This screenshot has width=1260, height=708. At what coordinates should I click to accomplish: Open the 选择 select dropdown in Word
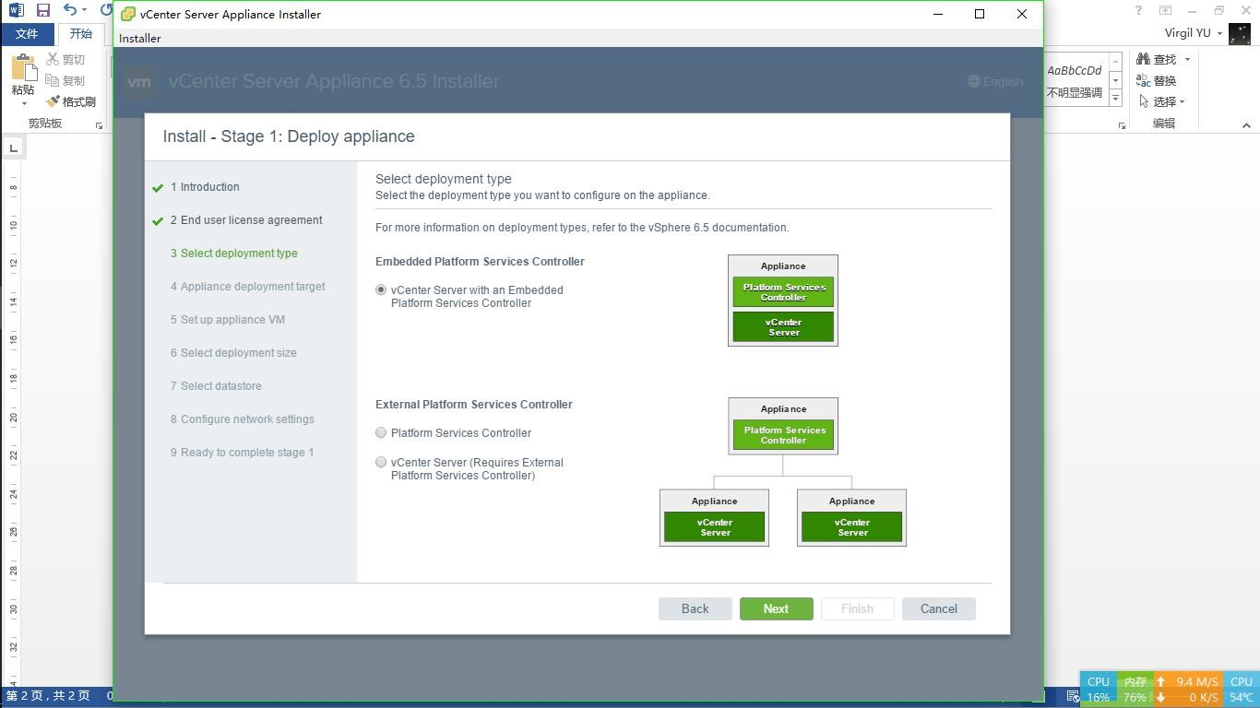(1162, 101)
